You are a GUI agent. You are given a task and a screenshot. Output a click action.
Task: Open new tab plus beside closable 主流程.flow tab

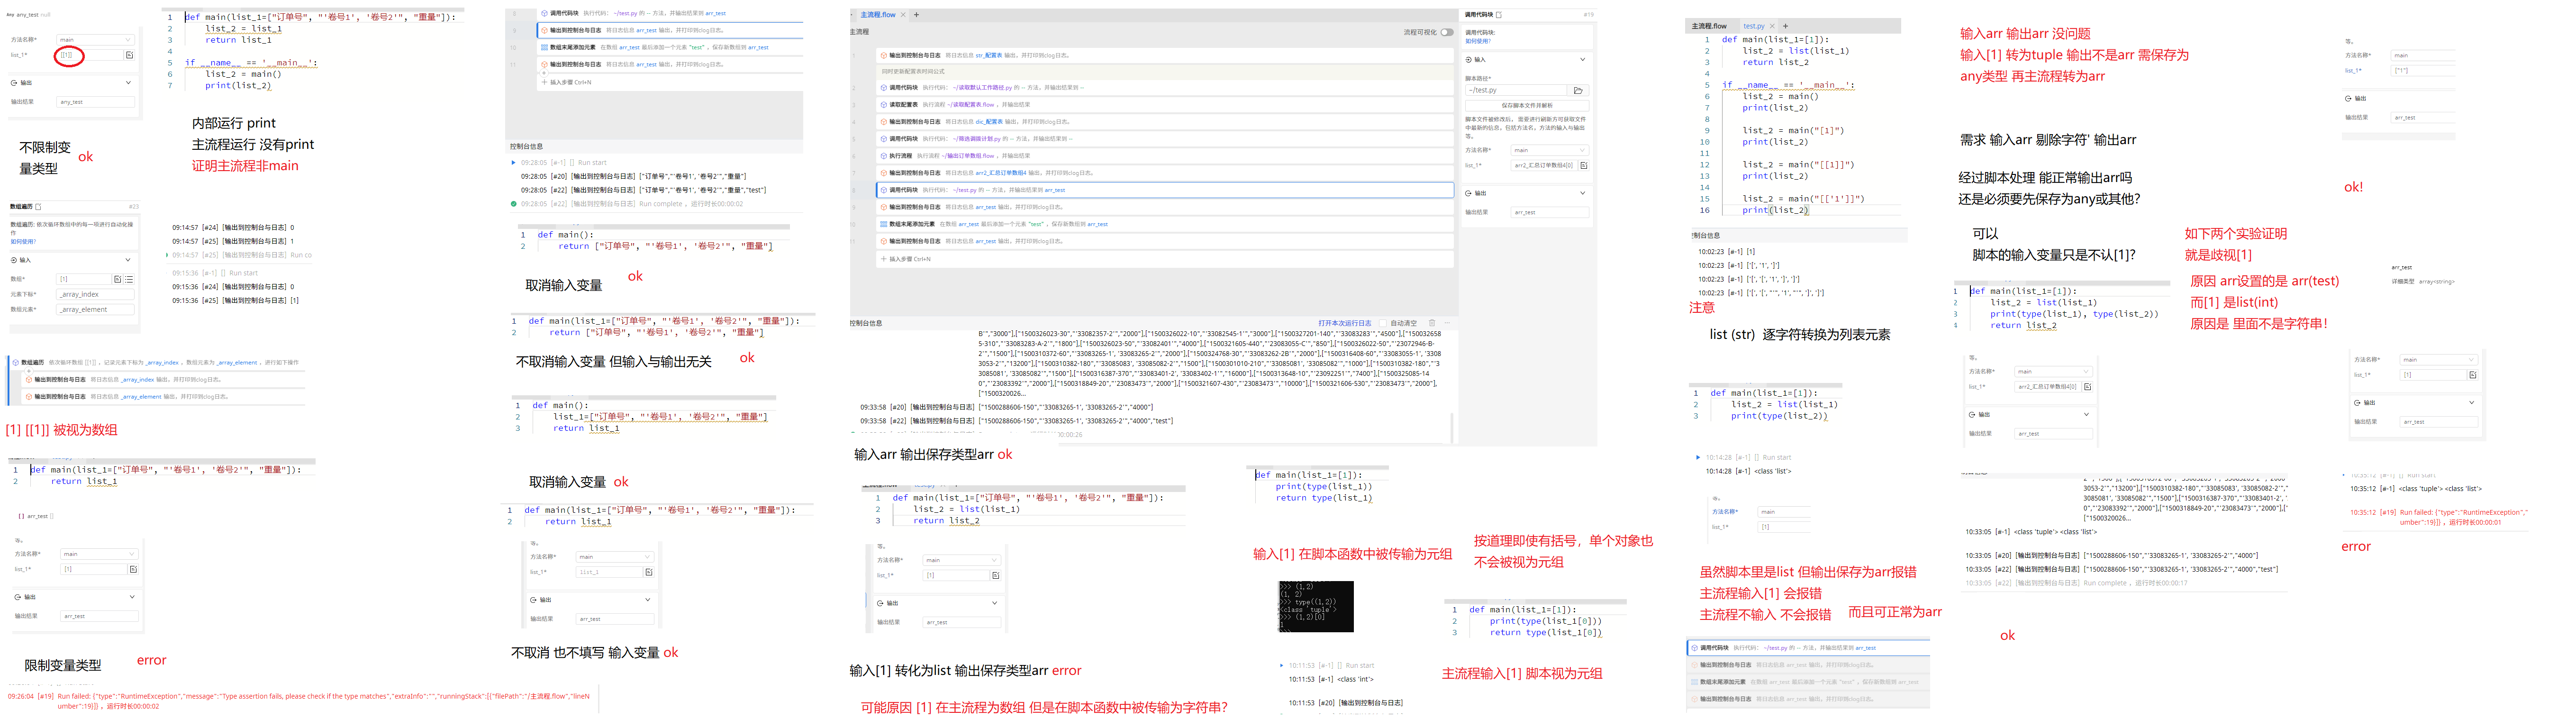[x=917, y=15]
